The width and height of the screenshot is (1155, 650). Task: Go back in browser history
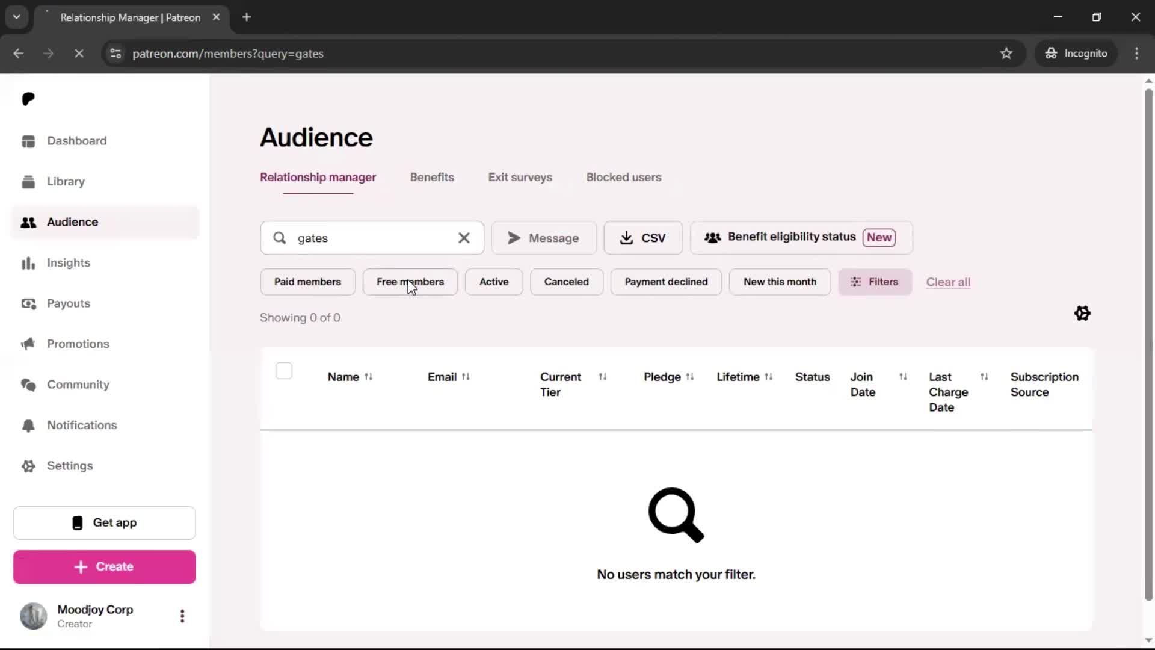(19, 54)
